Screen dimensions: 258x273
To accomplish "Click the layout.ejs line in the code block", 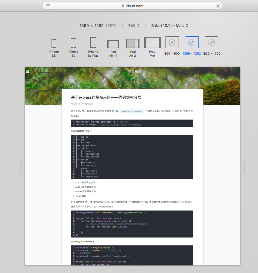I will 92,177.
